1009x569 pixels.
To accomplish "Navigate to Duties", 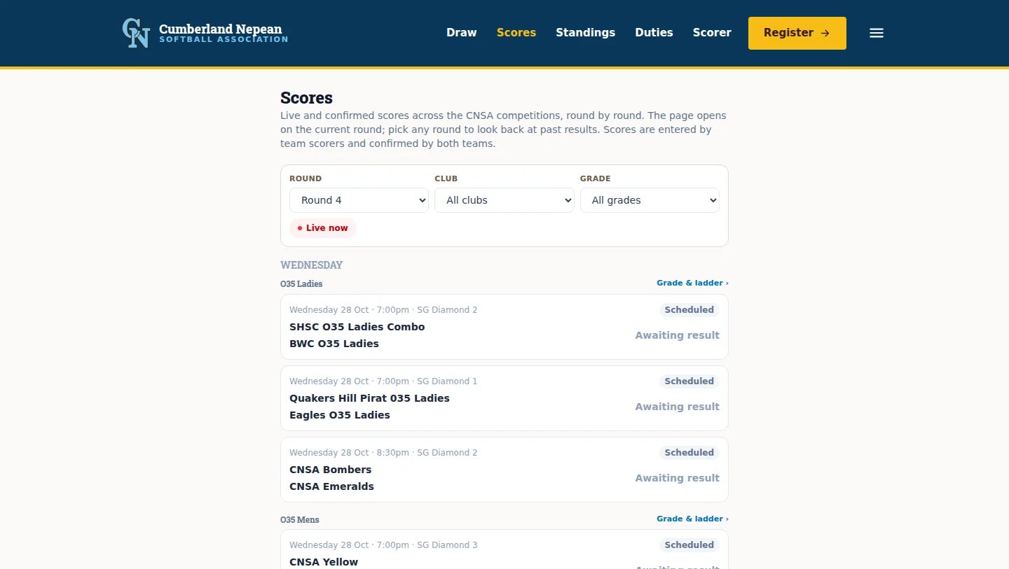I will (x=654, y=33).
